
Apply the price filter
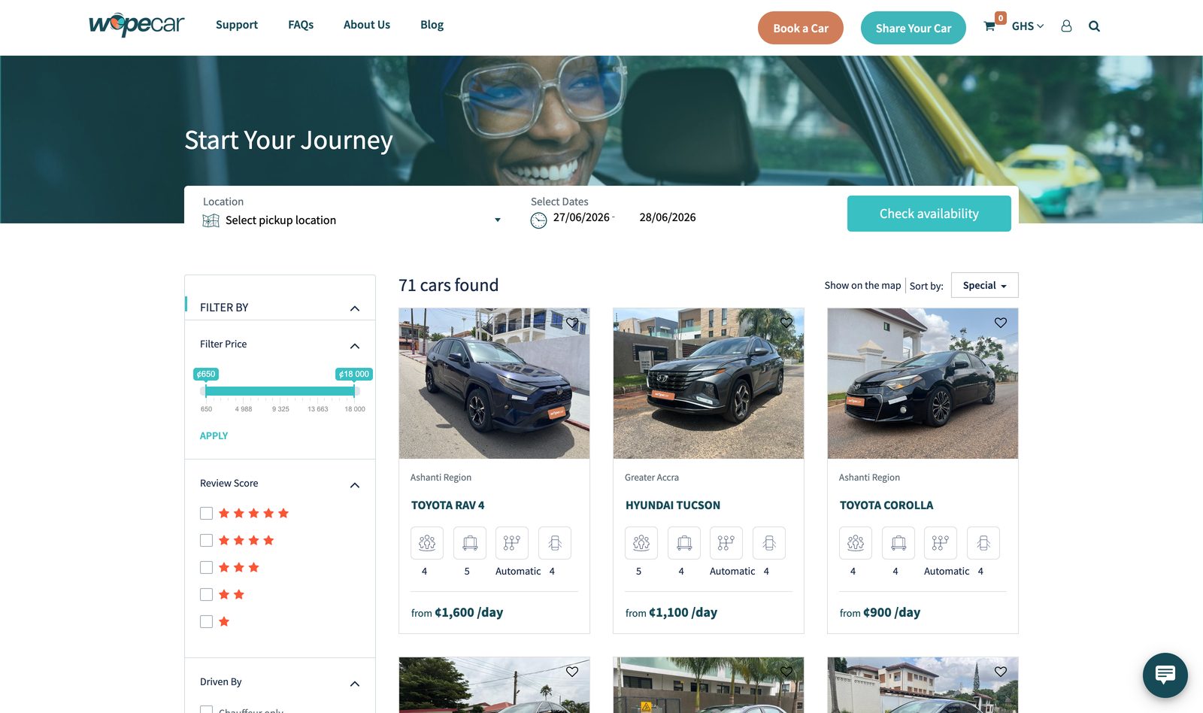pyautogui.click(x=214, y=435)
